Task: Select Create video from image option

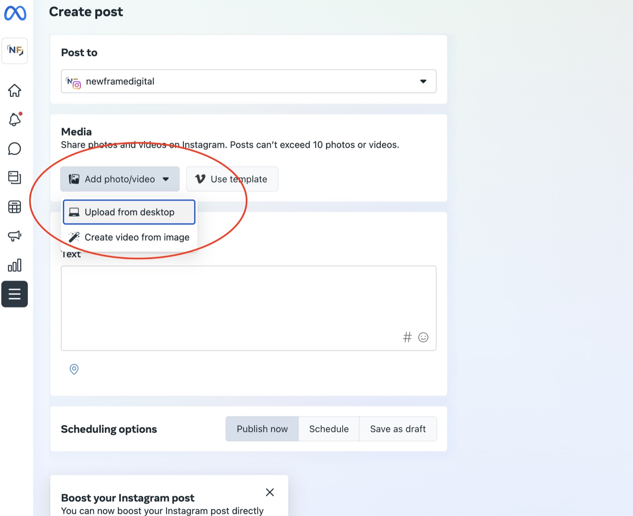Action: (129, 237)
